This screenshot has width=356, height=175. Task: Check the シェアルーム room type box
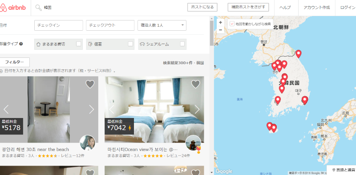click(x=182, y=44)
